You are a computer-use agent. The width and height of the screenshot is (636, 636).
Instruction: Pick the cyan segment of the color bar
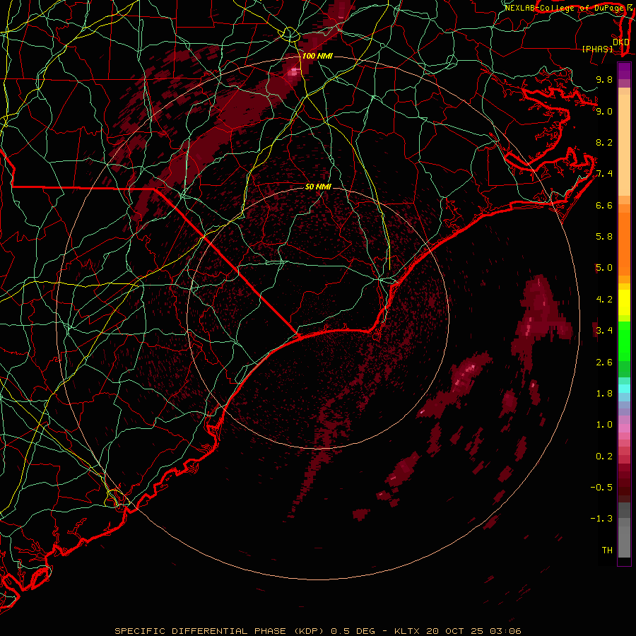[x=624, y=389]
